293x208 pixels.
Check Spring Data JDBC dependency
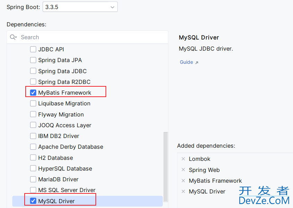click(33, 71)
